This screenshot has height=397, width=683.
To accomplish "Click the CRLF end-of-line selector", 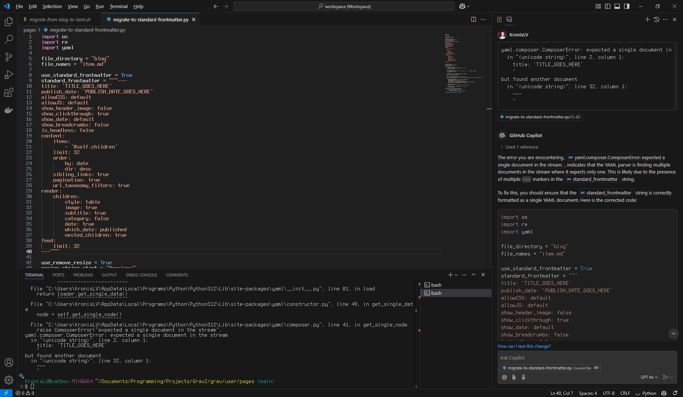I will pos(625,393).
